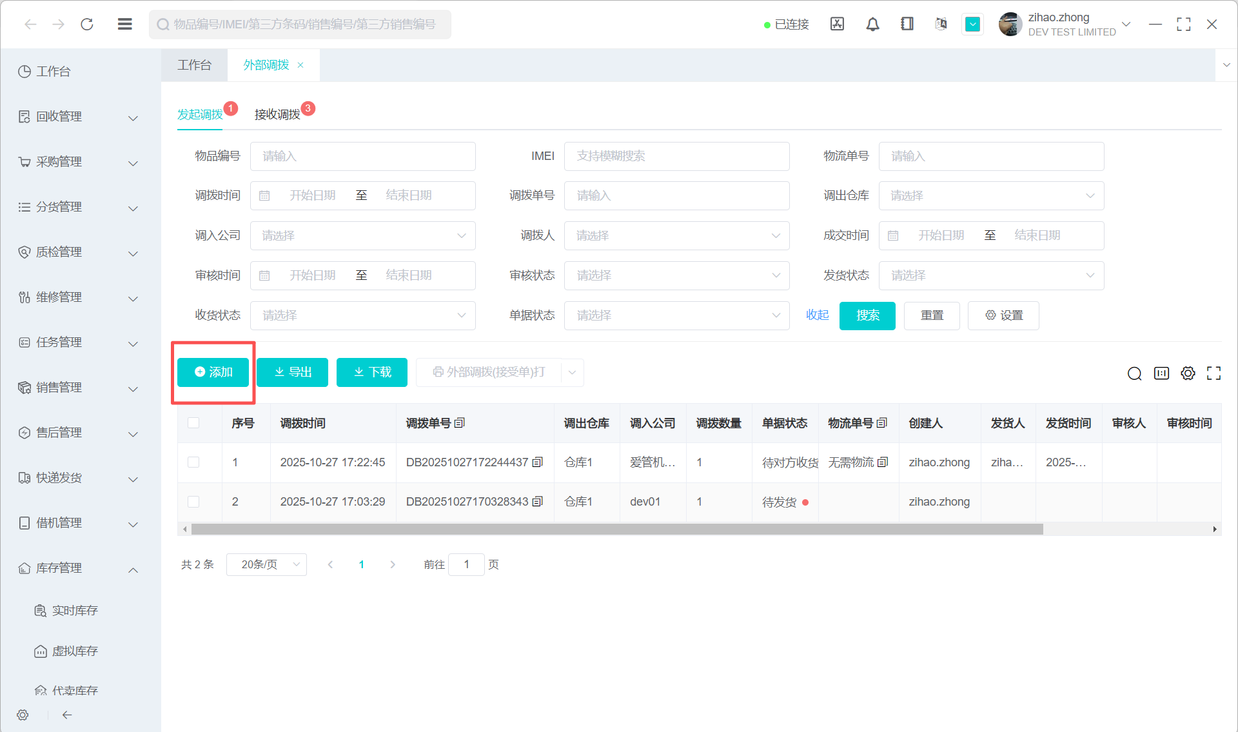The image size is (1238, 732).
Task: Click the notification bell icon
Action: (872, 25)
